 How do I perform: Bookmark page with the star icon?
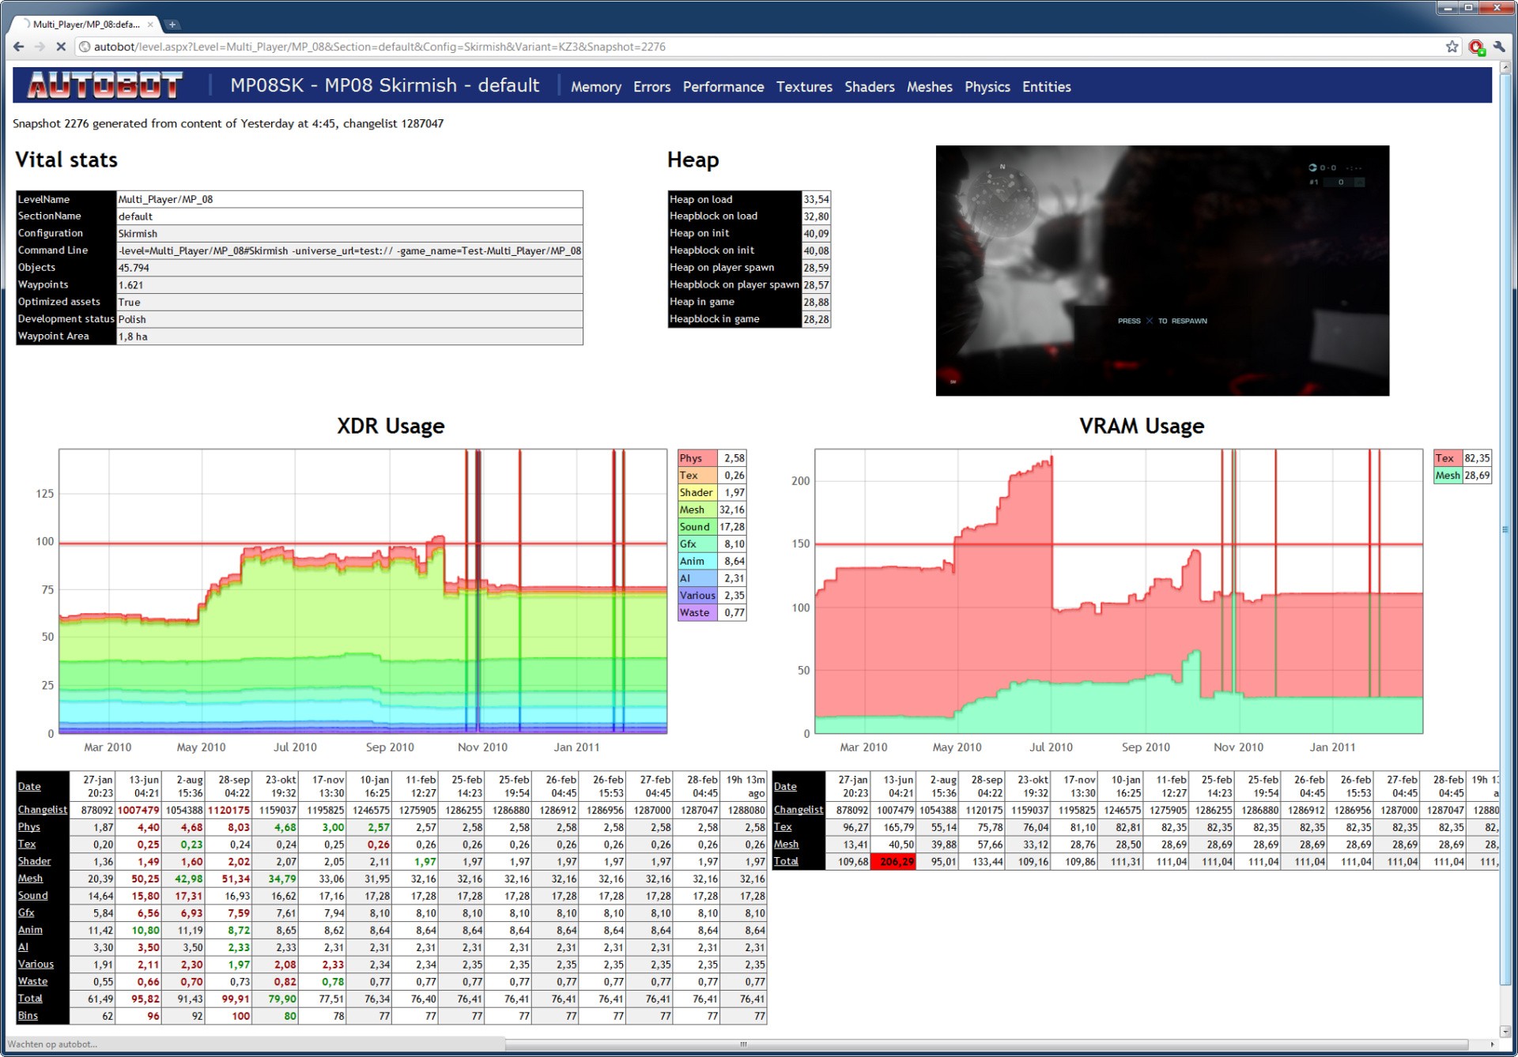[x=1452, y=47]
